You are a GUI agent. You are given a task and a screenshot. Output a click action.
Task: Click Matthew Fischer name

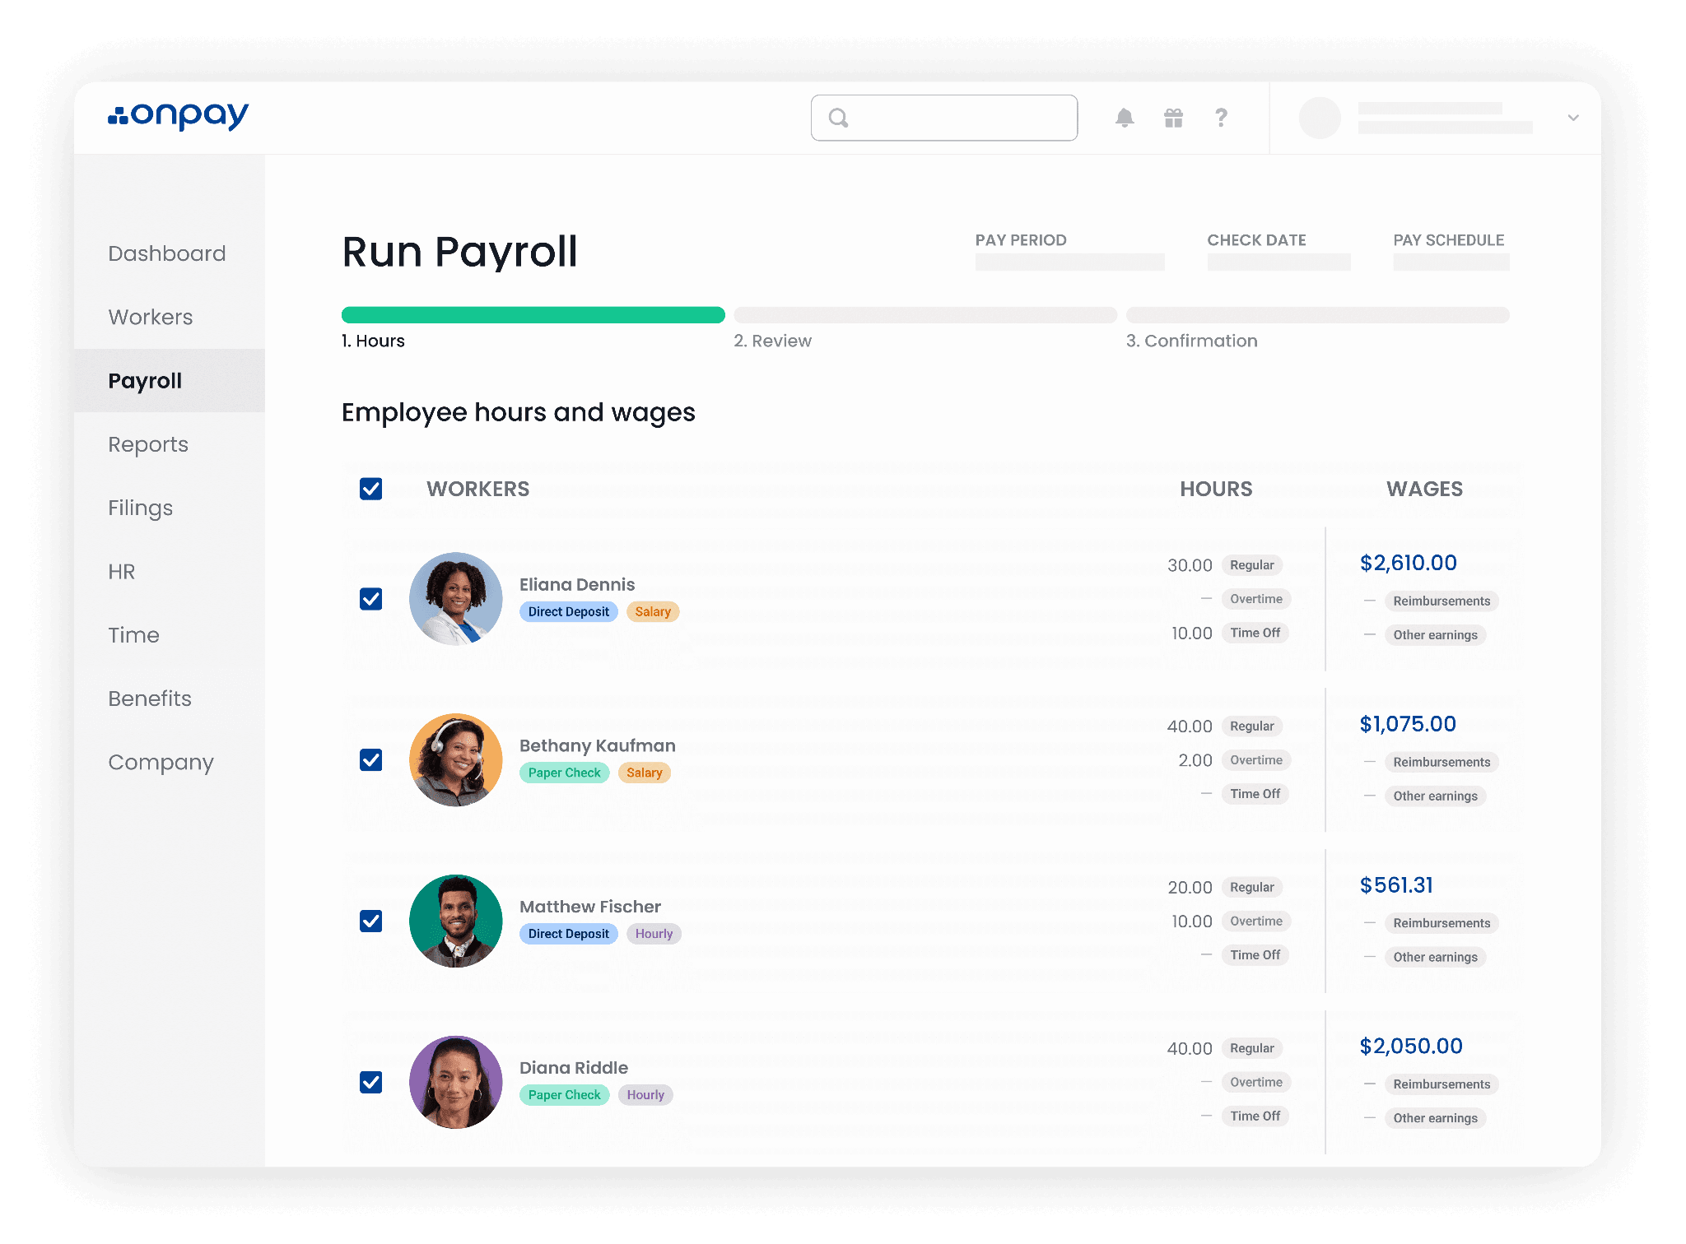click(590, 907)
